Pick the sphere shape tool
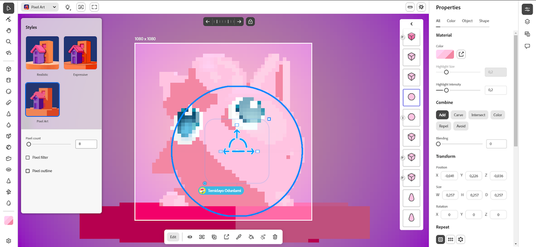Image resolution: width=536 pixels, height=247 pixels. [x=9, y=92]
